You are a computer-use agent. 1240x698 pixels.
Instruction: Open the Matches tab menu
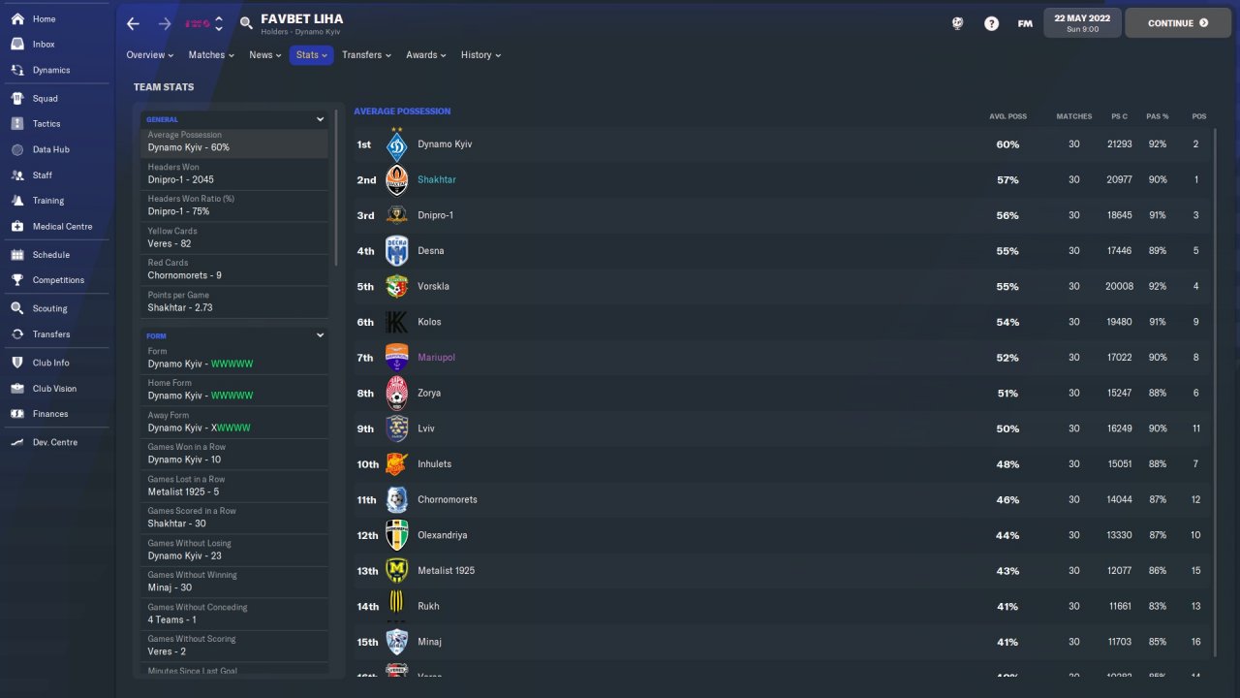coord(211,55)
